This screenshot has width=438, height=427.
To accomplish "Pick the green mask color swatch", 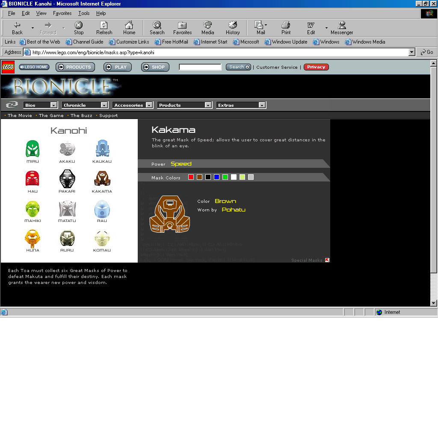I will click(x=225, y=177).
